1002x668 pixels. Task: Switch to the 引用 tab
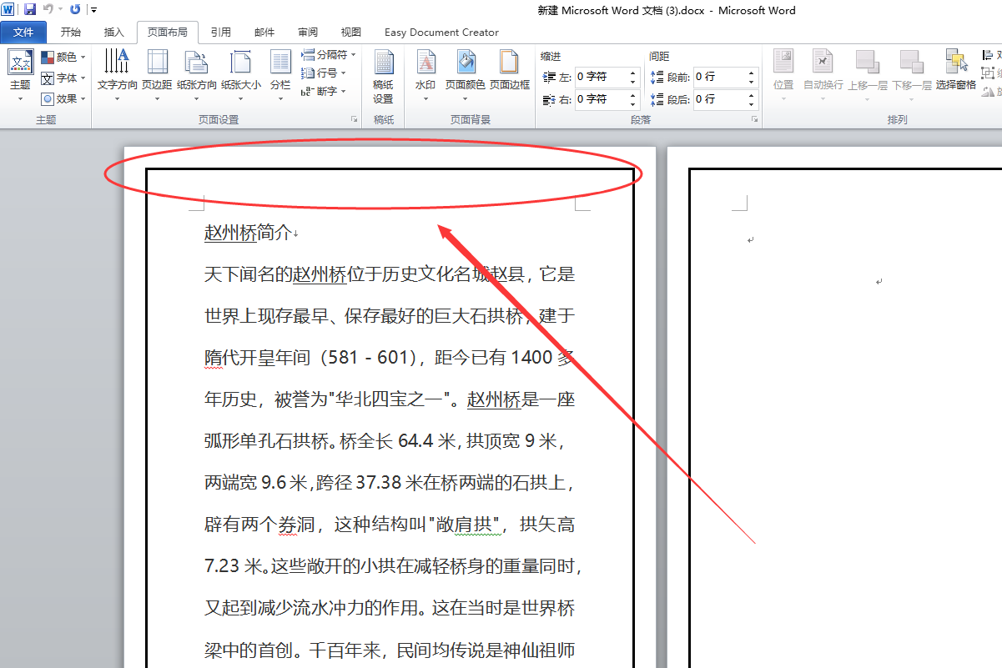pyautogui.click(x=221, y=33)
